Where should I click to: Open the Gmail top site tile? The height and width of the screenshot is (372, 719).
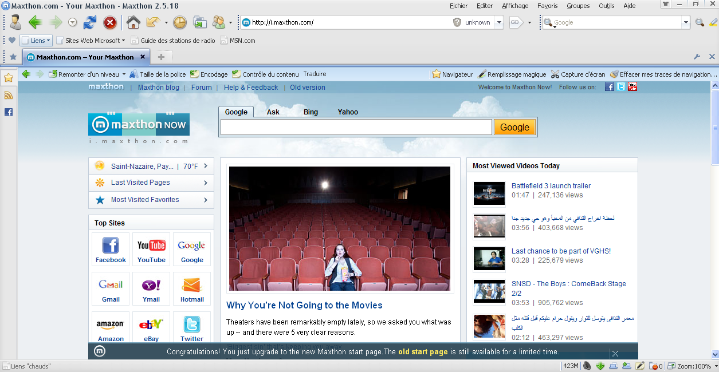coord(111,288)
